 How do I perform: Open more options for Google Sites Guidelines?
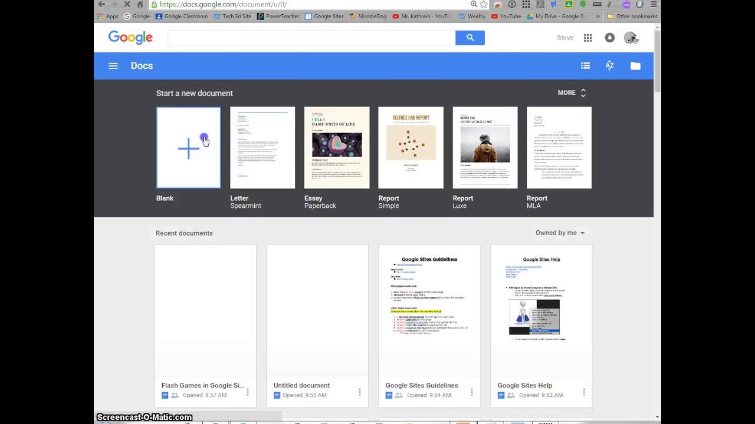[x=471, y=392]
